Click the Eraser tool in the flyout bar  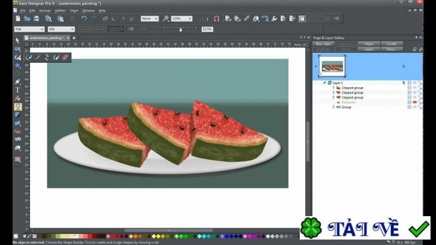[65, 57]
